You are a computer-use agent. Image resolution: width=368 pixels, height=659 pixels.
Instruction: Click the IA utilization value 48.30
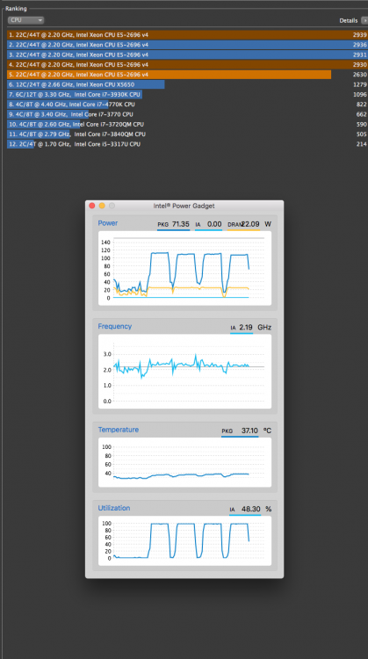[251, 509]
